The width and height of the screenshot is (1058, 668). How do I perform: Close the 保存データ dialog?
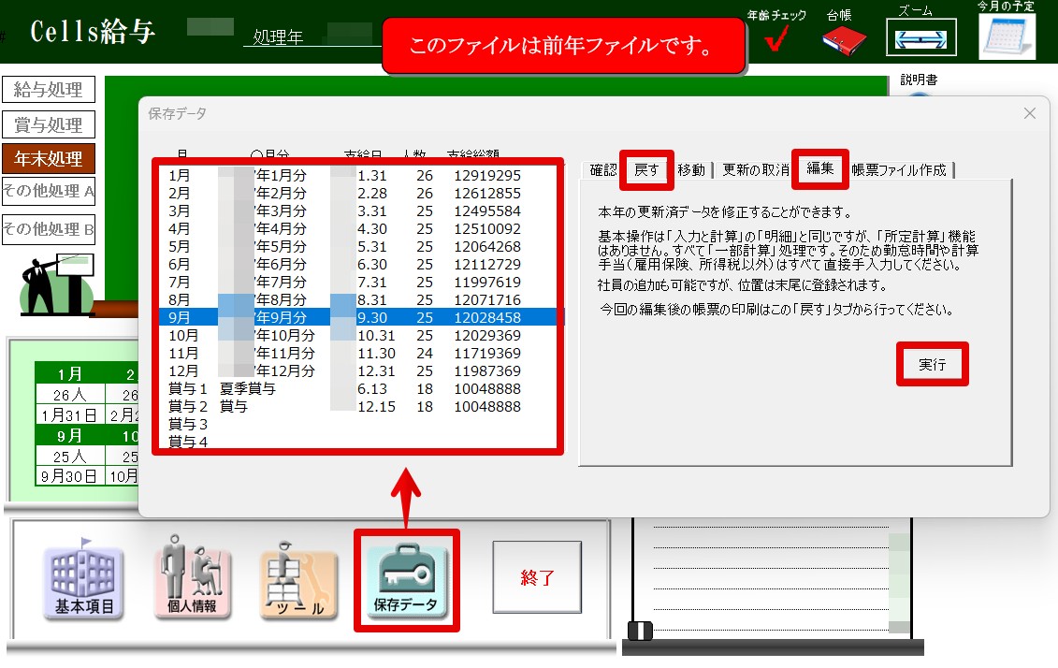pos(1030,113)
